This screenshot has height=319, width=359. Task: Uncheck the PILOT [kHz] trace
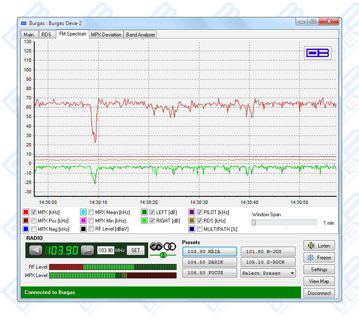(200, 212)
